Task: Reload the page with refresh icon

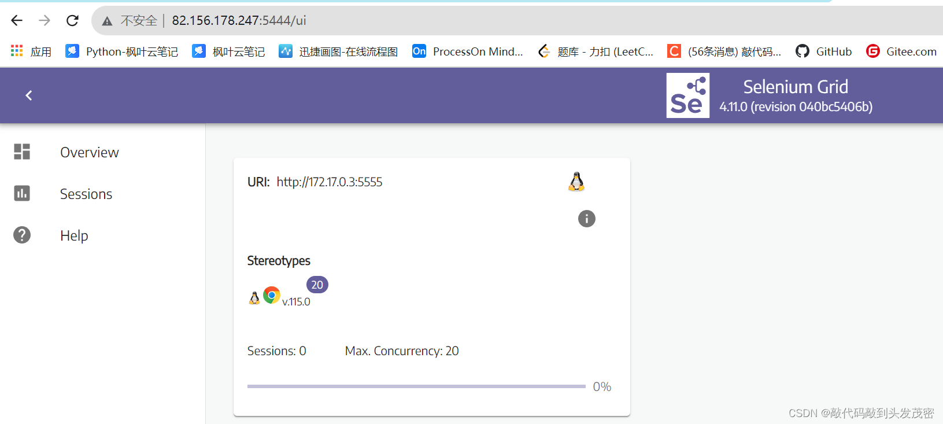Action: pyautogui.click(x=72, y=21)
